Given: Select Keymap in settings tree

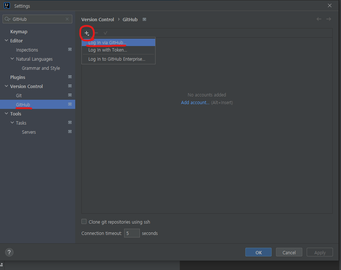Looking at the screenshot, I should (x=19, y=32).
